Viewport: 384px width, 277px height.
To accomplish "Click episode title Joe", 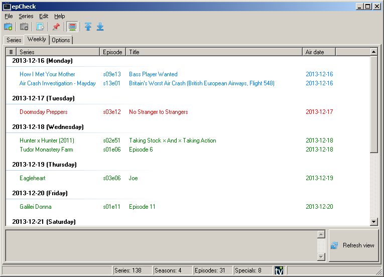I will pos(133,178).
